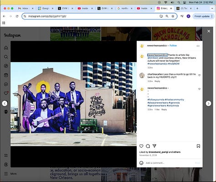Viewport: 216px width, 182px height.
Task: Click the browser back arrow
Action: [x=4, y=16]
